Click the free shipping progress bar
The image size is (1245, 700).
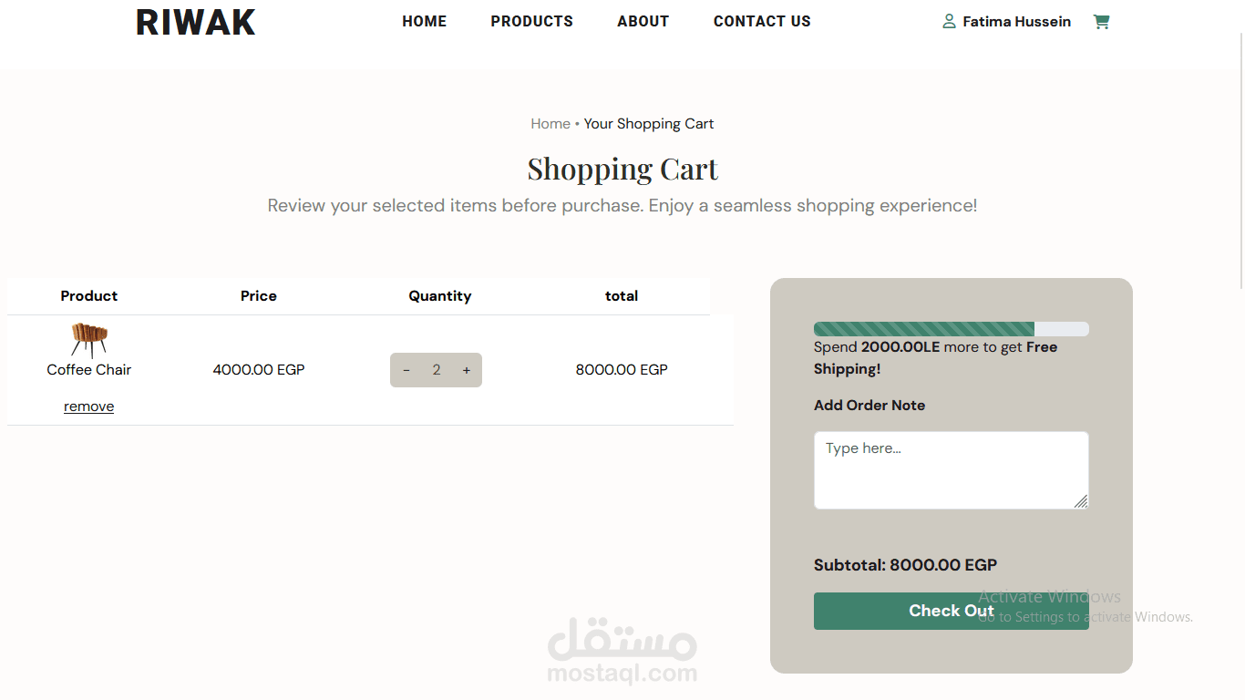[951, 329]
